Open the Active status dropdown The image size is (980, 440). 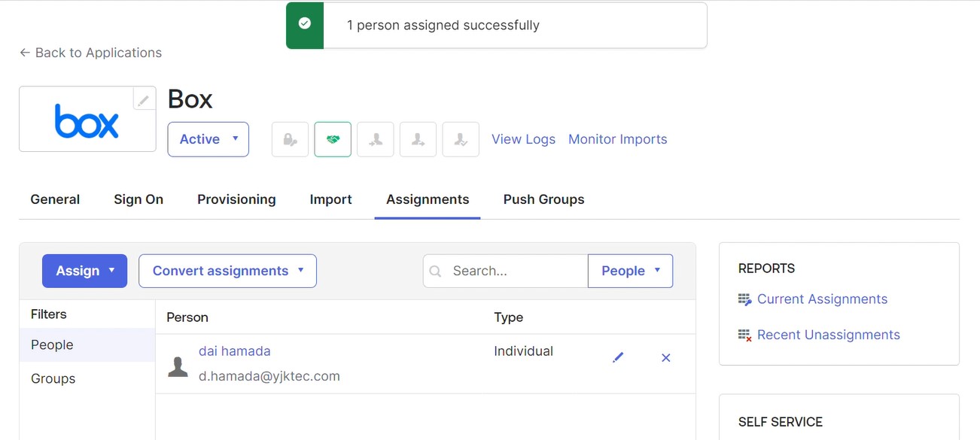coord(208,139)
